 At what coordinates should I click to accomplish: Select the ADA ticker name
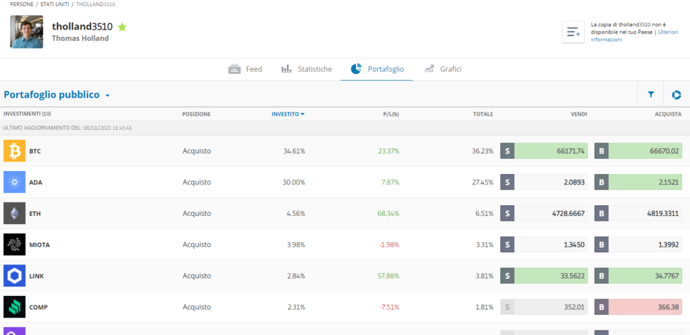click(36, 182)
